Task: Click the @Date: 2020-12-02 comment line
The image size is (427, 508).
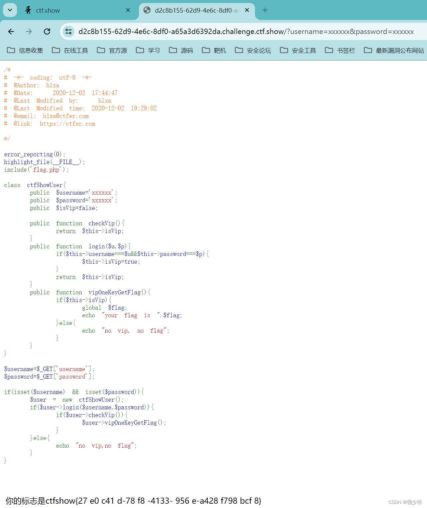Action: point(61,93)
